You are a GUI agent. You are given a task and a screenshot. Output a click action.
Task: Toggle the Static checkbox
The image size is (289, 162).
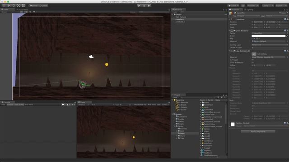[x=280, y=13]
